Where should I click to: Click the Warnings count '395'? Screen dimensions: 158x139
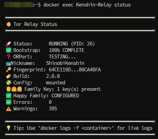point(53,109)
